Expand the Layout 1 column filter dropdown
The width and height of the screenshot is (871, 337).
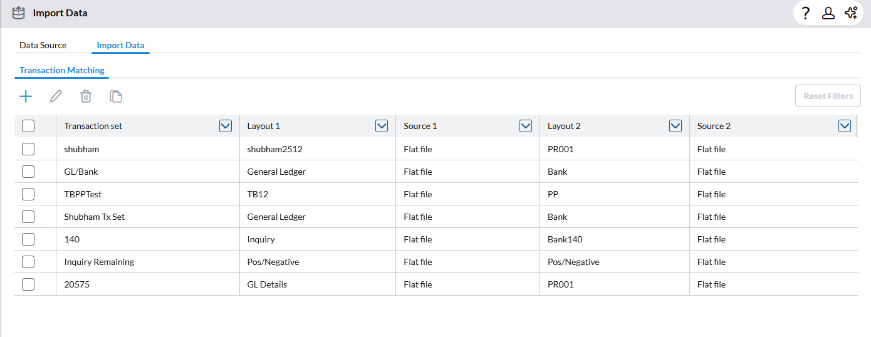pos(382,126)
